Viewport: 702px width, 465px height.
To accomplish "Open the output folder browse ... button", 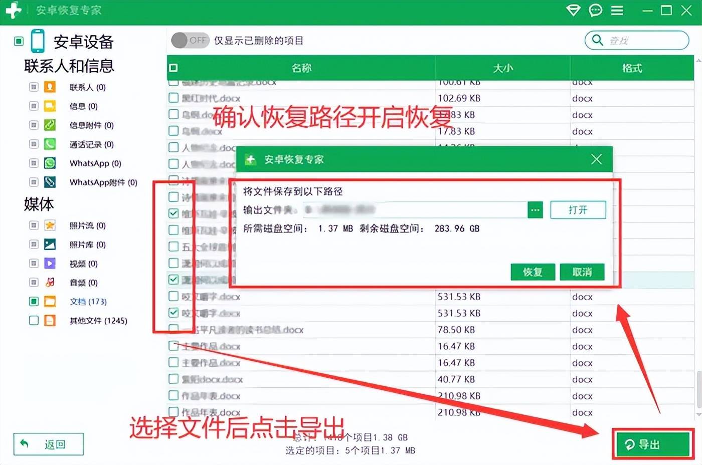I will [x=535, y=209].
